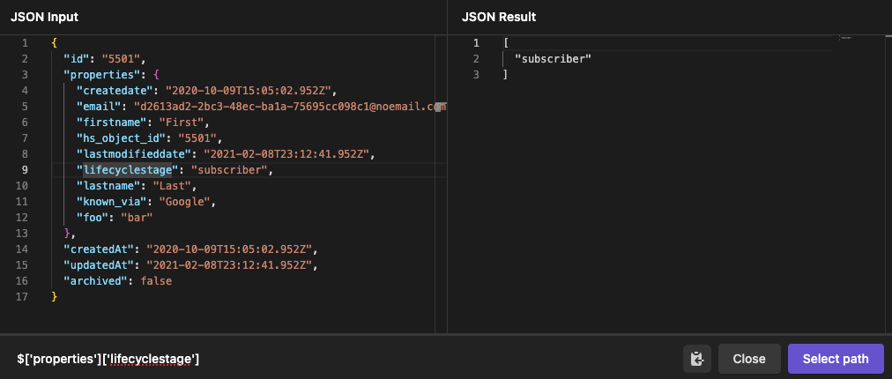Click the opening brace on line 1
The width and height of the screenshot is (892, 379).
pyautogui.click(x=54, y=42)
